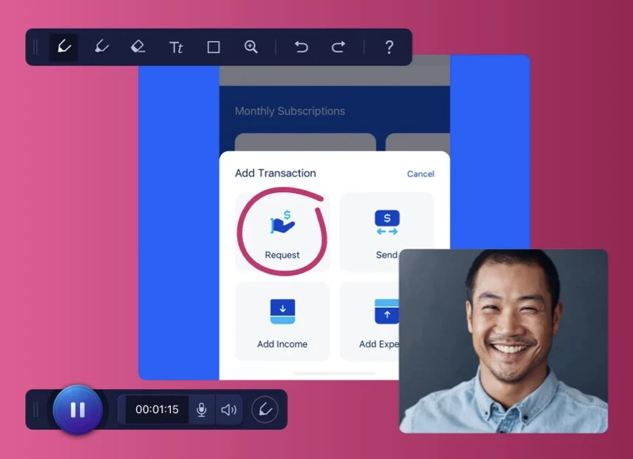The image size is (633, 459).
Task: Choose the Add Expense card
Action: pyautogui.click(x=370, y=321)
